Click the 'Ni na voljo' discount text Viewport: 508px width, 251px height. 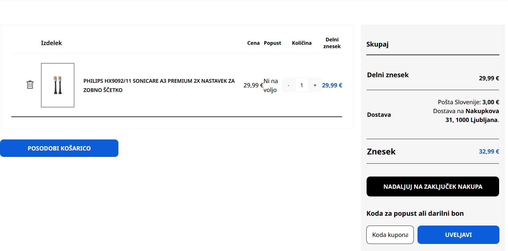[270, 85]
